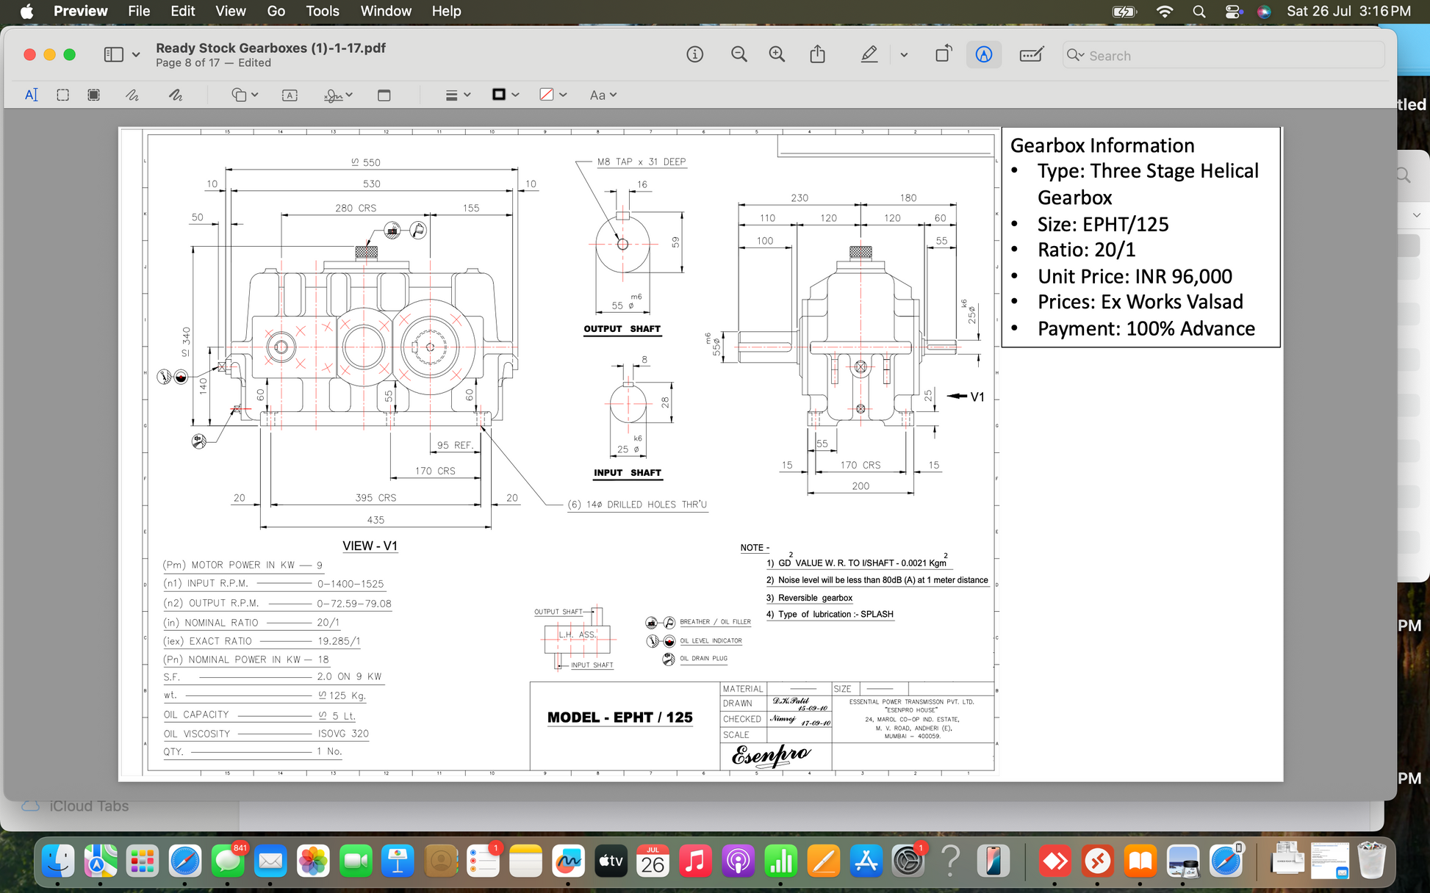The width and height of the screenshot is (1430, 893).
Task: Open the Share menu
Action: 817,54
